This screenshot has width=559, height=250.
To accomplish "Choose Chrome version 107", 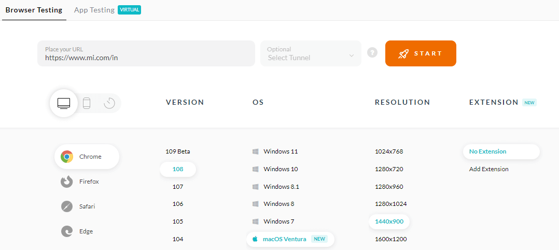I will point(178,187).
